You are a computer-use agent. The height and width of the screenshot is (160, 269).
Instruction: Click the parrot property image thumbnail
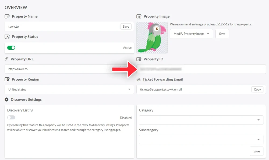[x=152, y=37]
